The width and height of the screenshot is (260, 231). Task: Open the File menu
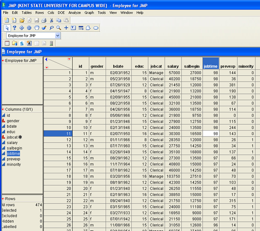pyautogui.click(x=6, y=12)
